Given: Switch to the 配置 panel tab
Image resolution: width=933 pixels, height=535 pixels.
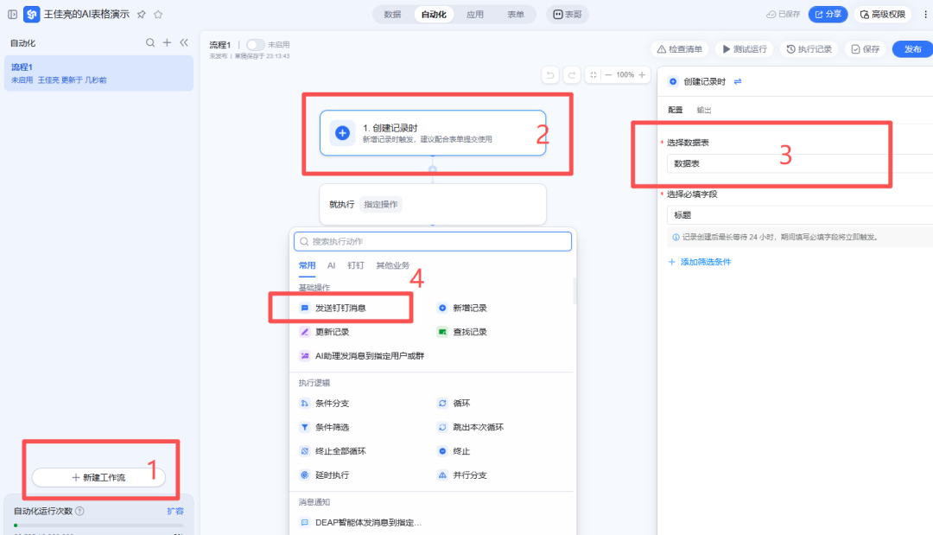Looking at the screenshot, I should 676,110.
